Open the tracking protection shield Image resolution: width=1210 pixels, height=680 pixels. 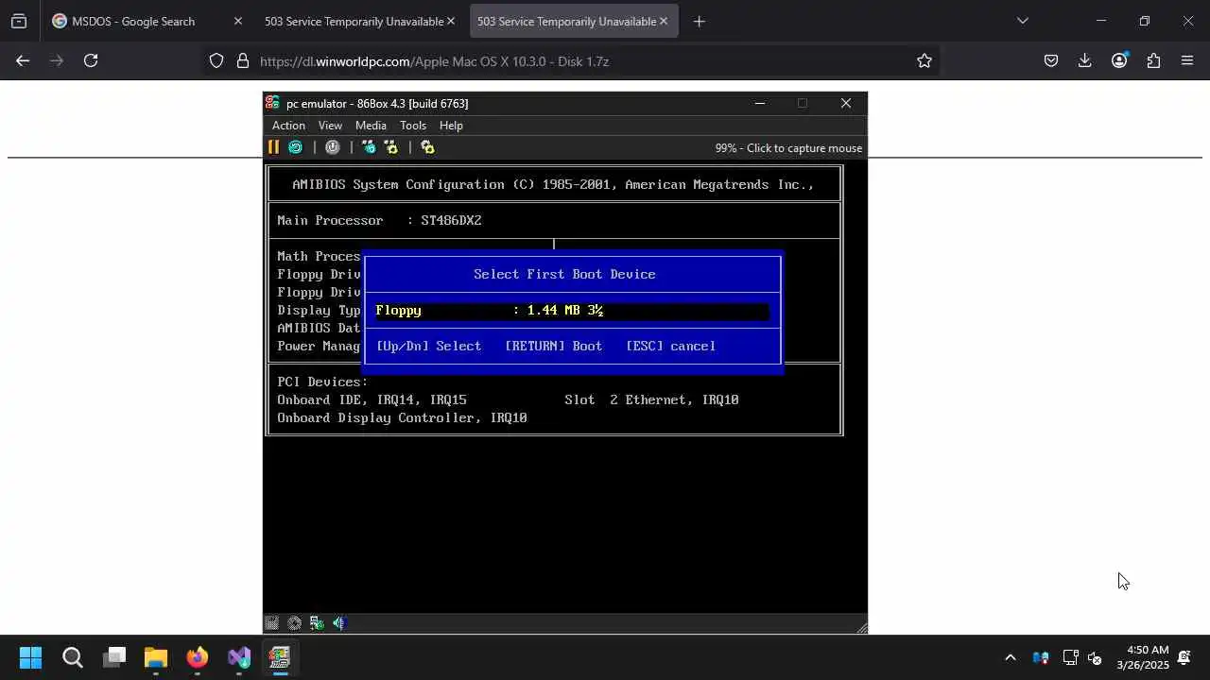pos(216,60)
